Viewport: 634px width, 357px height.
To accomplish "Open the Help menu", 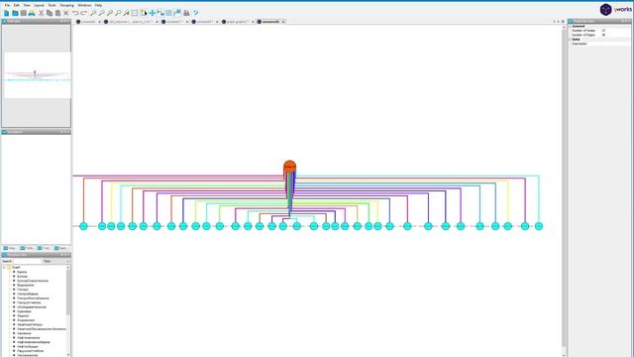I will 98,5.
